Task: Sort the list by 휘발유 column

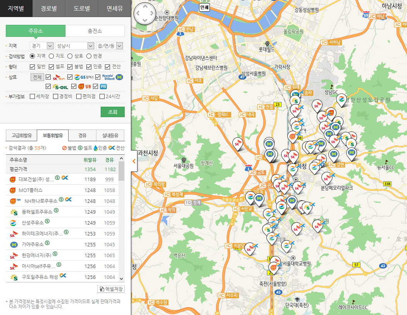Action: [x=90, y=160]
